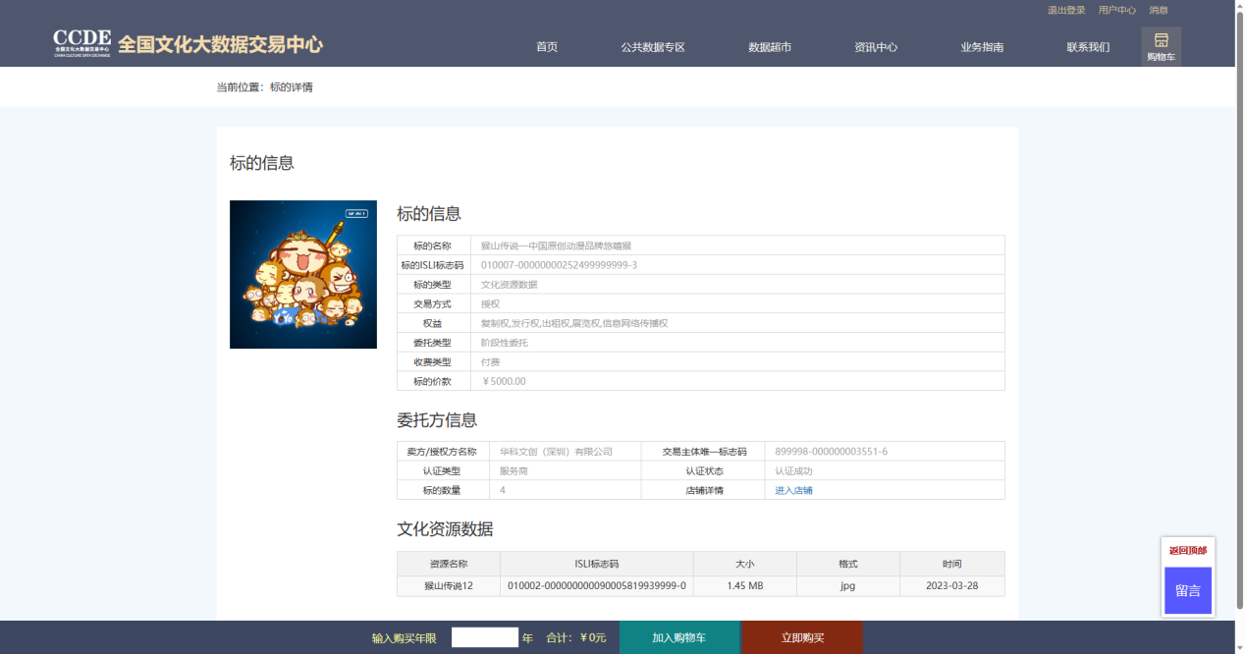Image resolution: width=1245 pixels, height=654 pixels.
Task: Click the 权益 rights list value
Action: coord(574,323)
